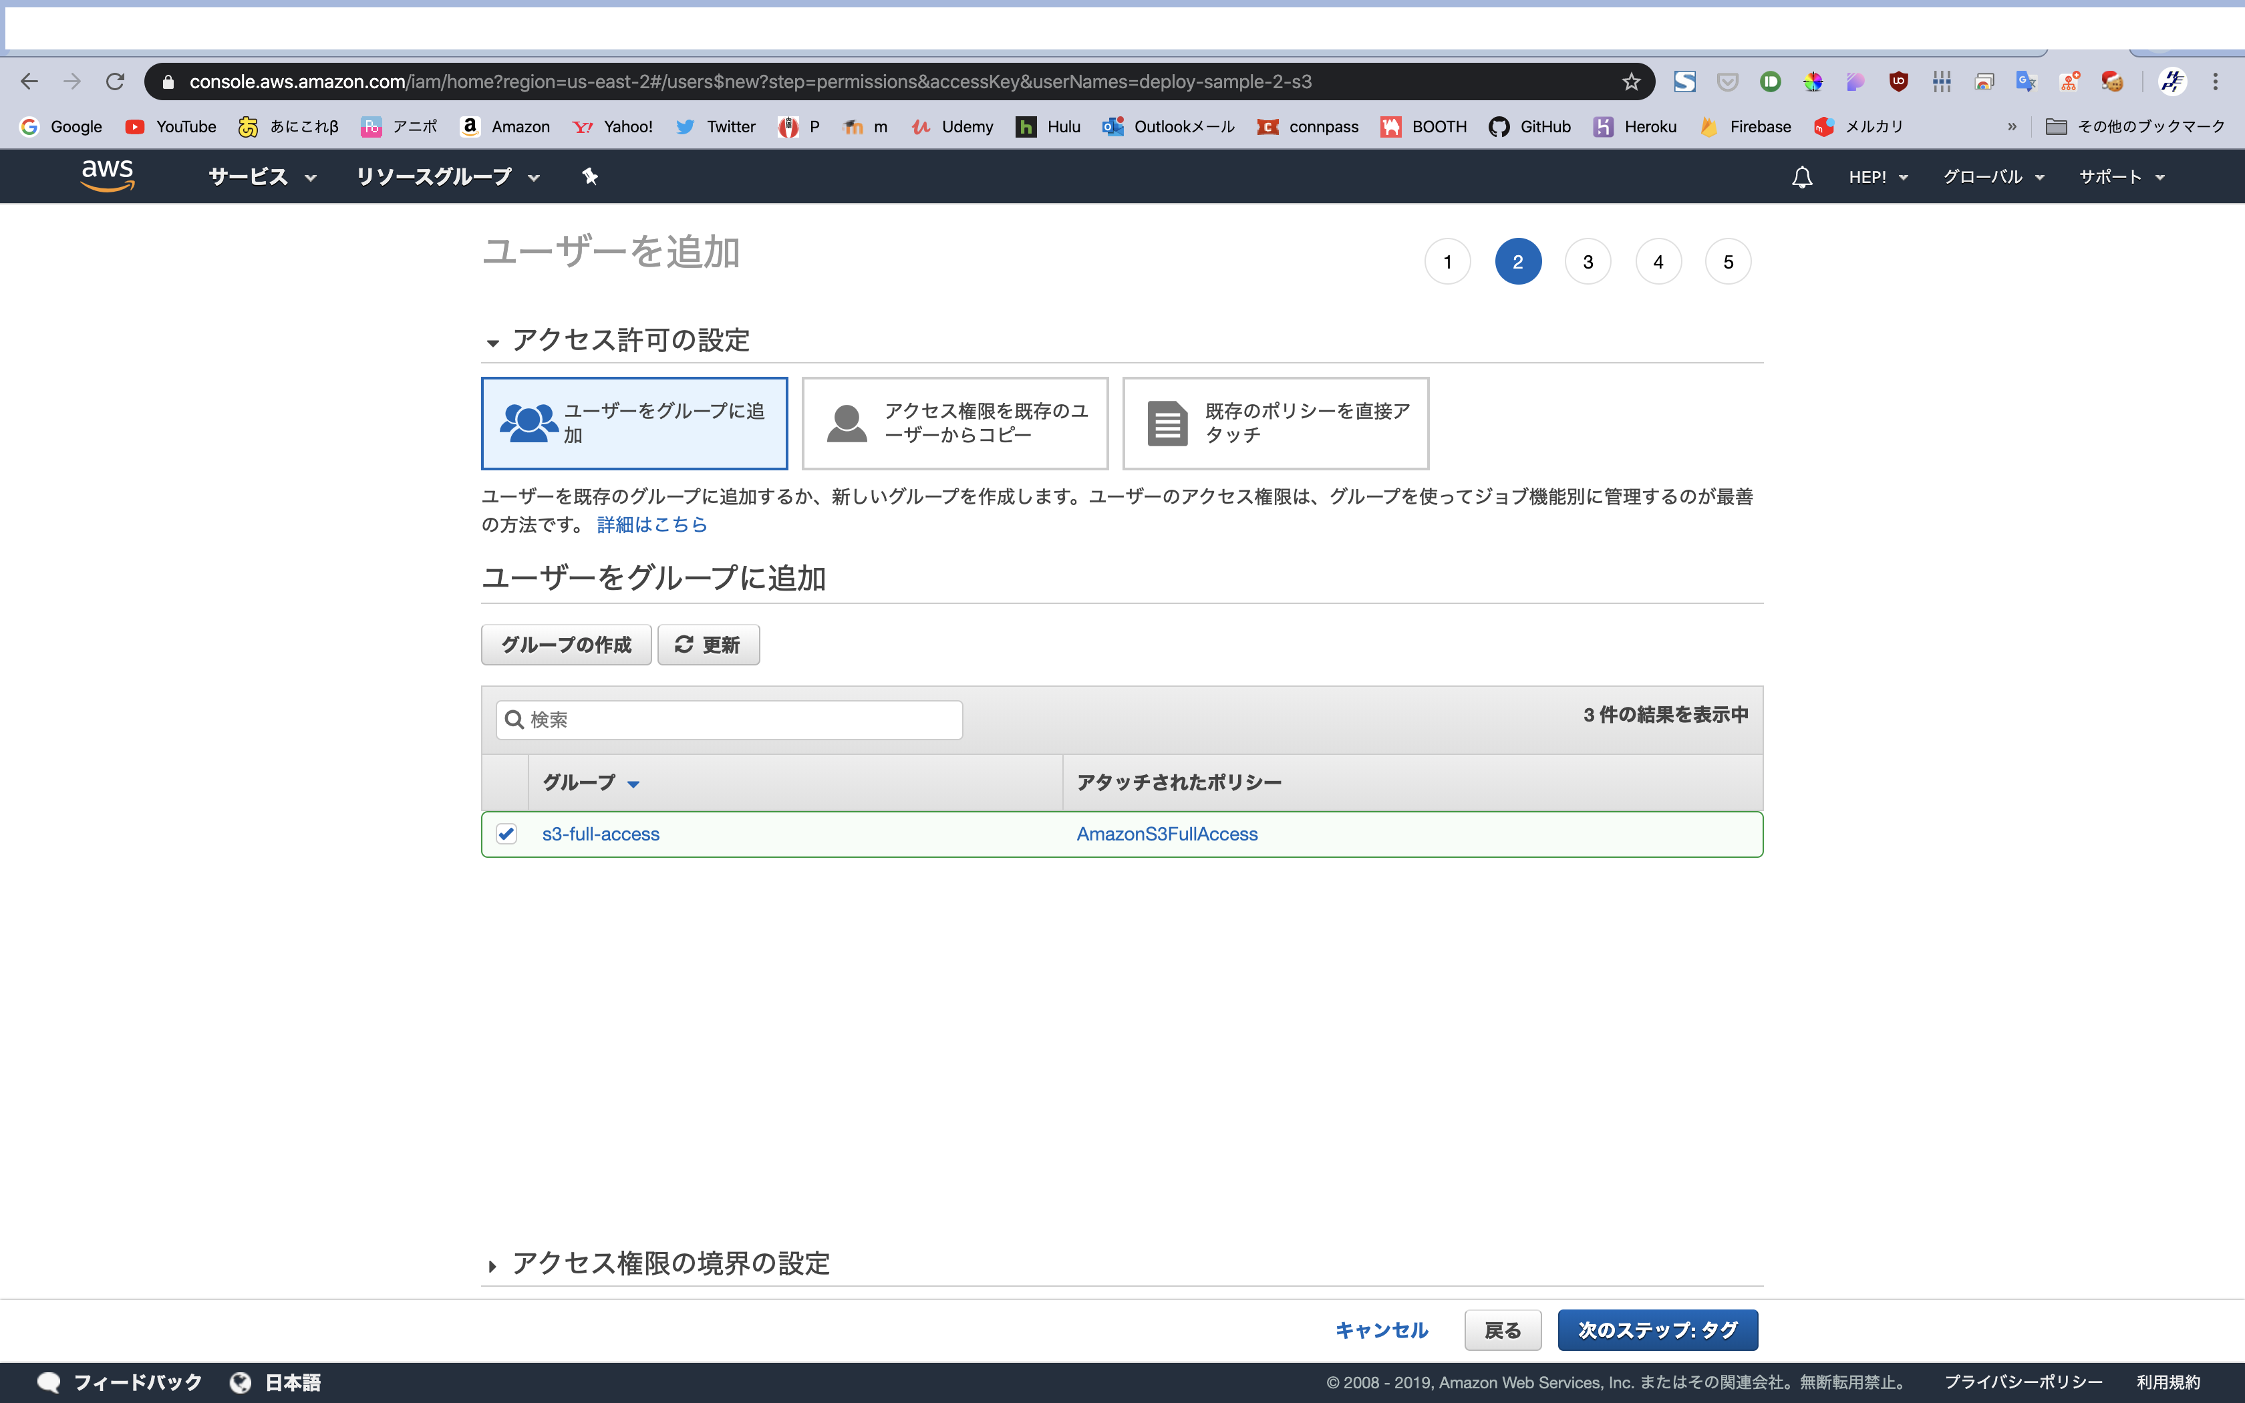Reload the page with refresh icon
The width and height of the screenshot is (2245, 1403).
[115, 82]
